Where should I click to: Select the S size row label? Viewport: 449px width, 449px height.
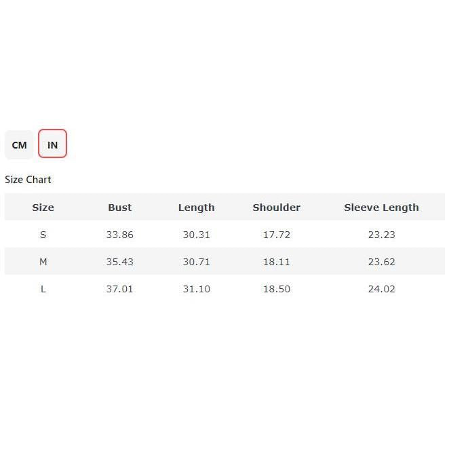pyautogui.click(x=43, y=235)
